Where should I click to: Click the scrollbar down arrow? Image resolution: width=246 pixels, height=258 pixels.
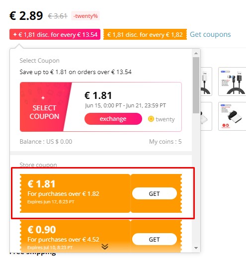196,248
